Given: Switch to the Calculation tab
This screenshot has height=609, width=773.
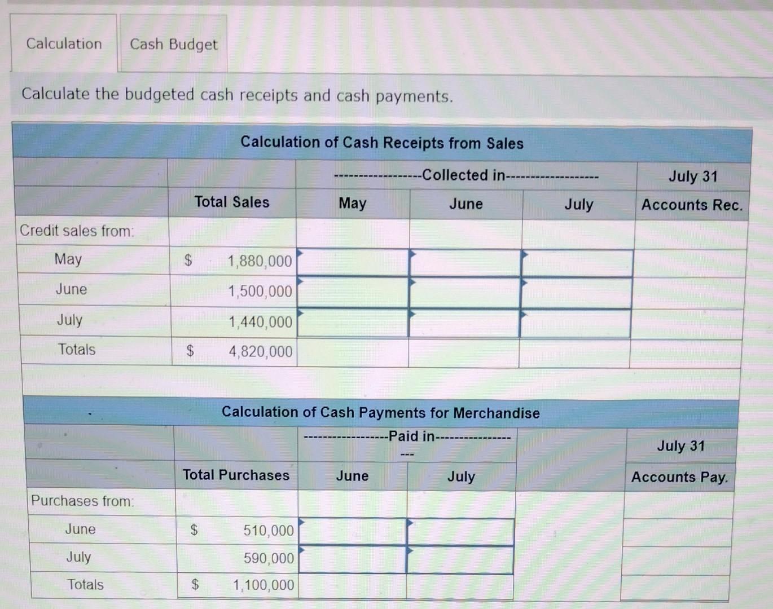Looking at the screenshot, I should tap(64, 43).
